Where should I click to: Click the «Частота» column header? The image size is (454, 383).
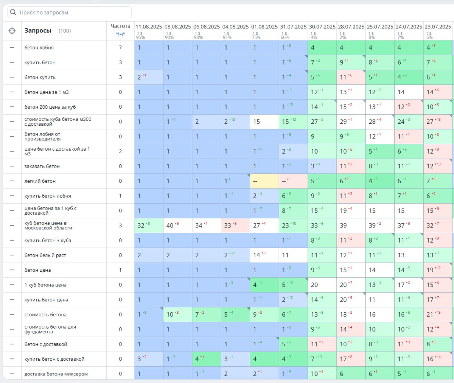pyautogui.click(x=120, y=26)
